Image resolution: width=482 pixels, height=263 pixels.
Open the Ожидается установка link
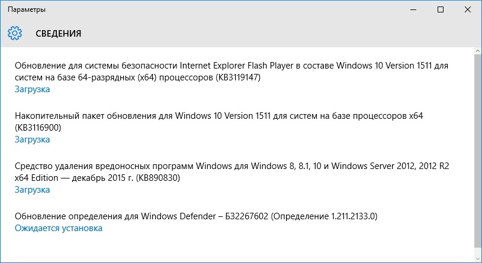coord(59,228)
